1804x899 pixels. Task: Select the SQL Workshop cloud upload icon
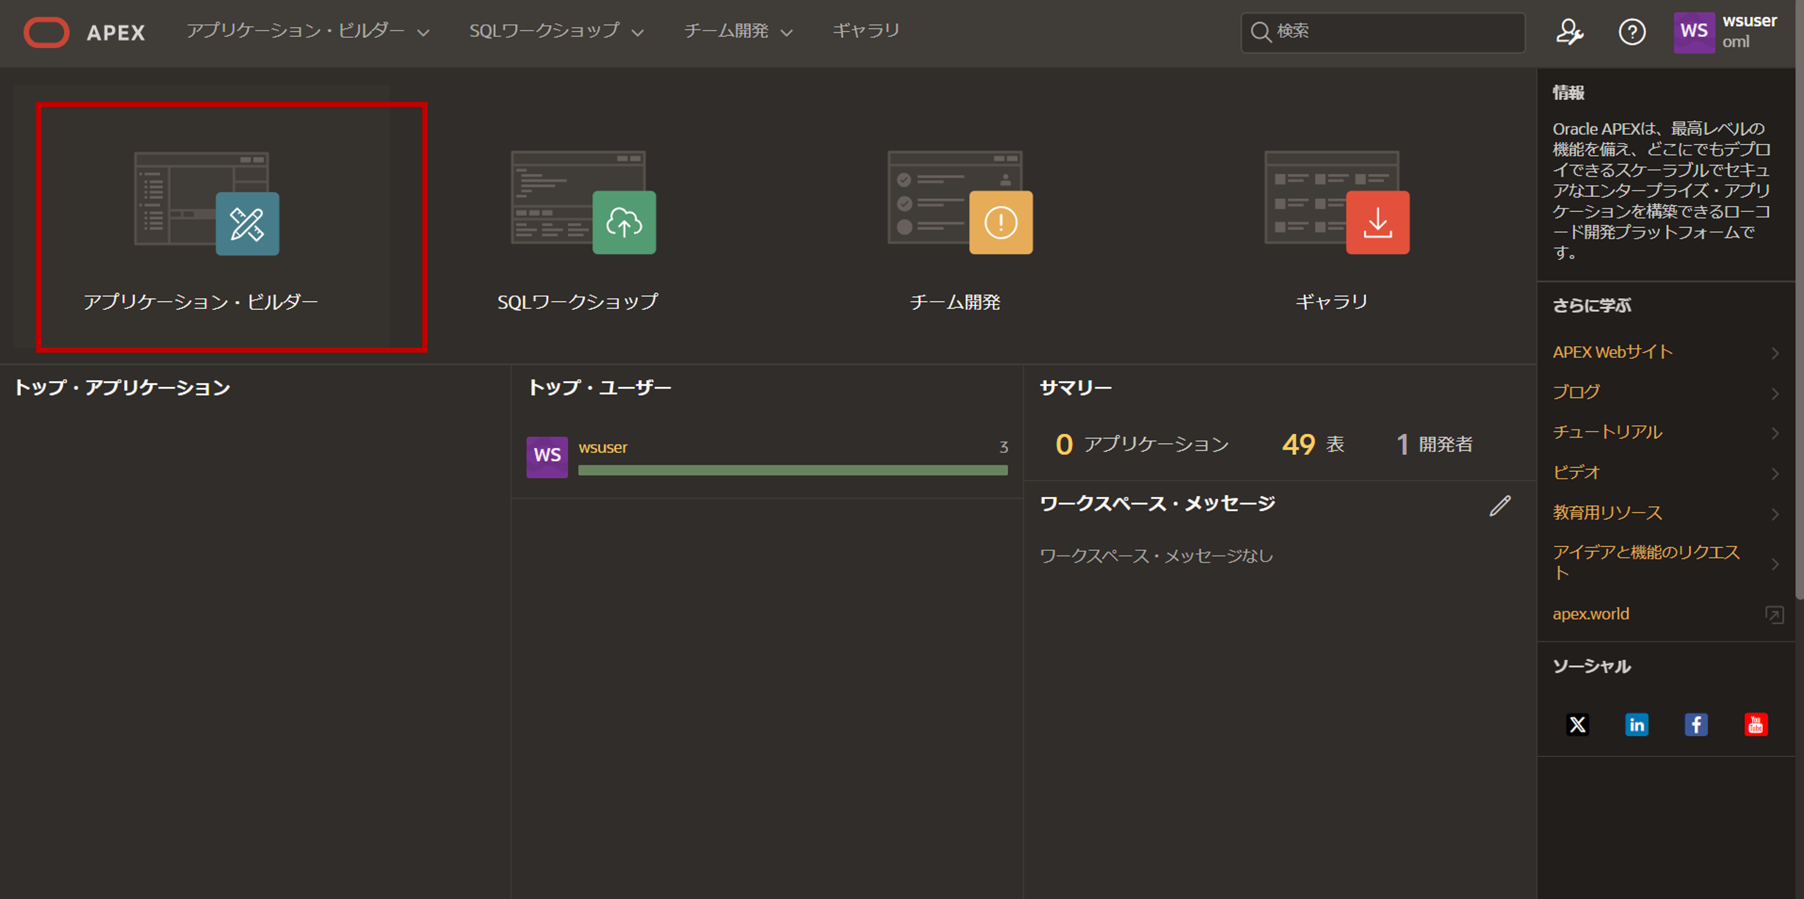624,223
